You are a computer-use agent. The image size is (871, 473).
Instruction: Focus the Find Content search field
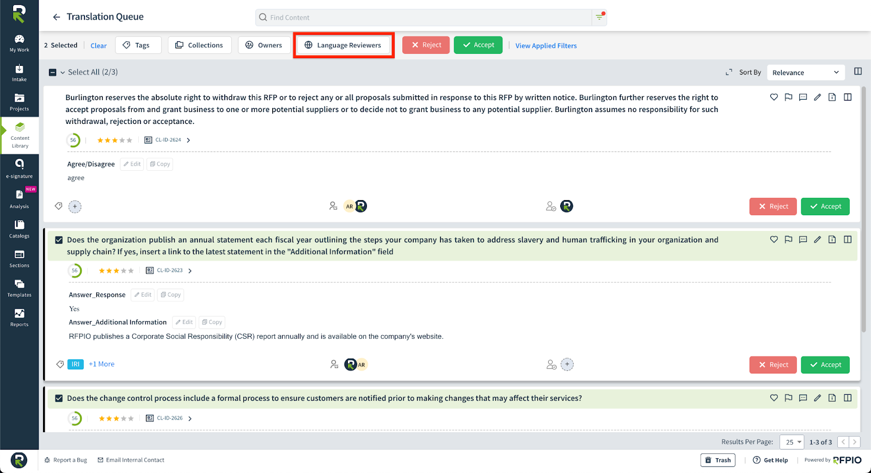[x=424, y=17]
